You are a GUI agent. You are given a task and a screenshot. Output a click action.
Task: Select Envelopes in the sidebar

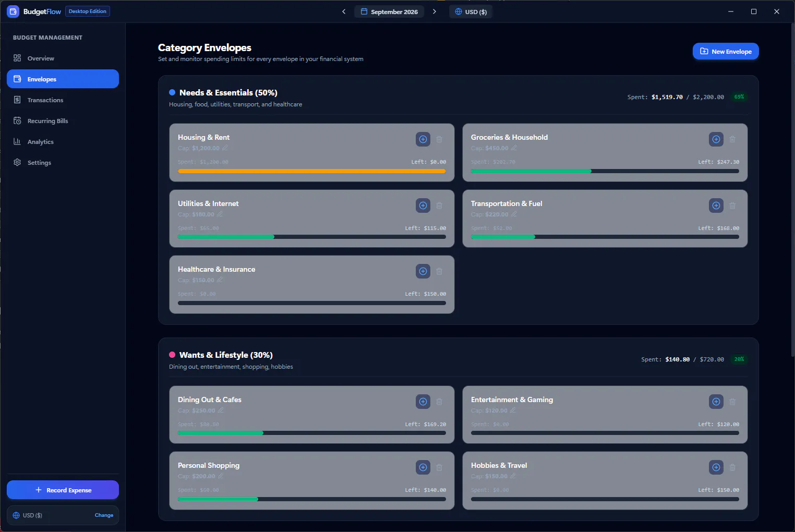click(x=63, y=79)
